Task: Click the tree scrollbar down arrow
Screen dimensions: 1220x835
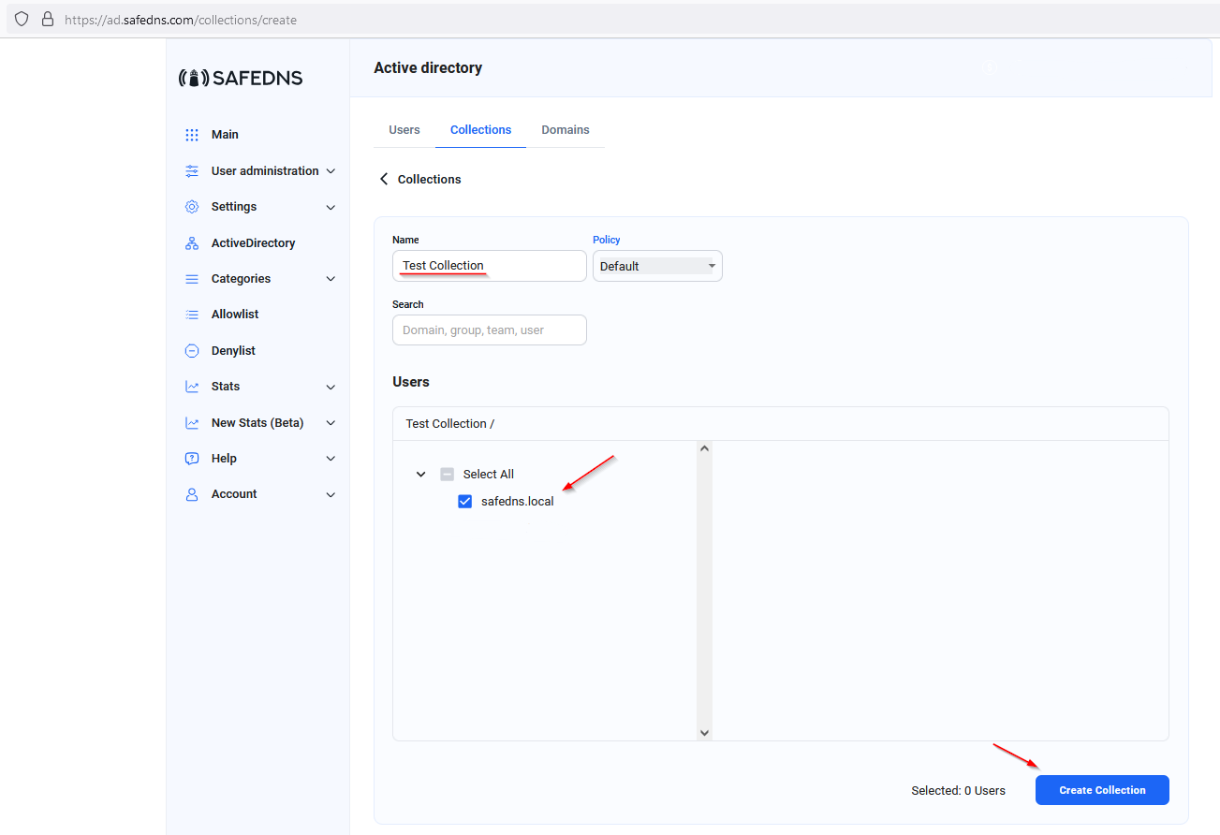Action: 705,733
